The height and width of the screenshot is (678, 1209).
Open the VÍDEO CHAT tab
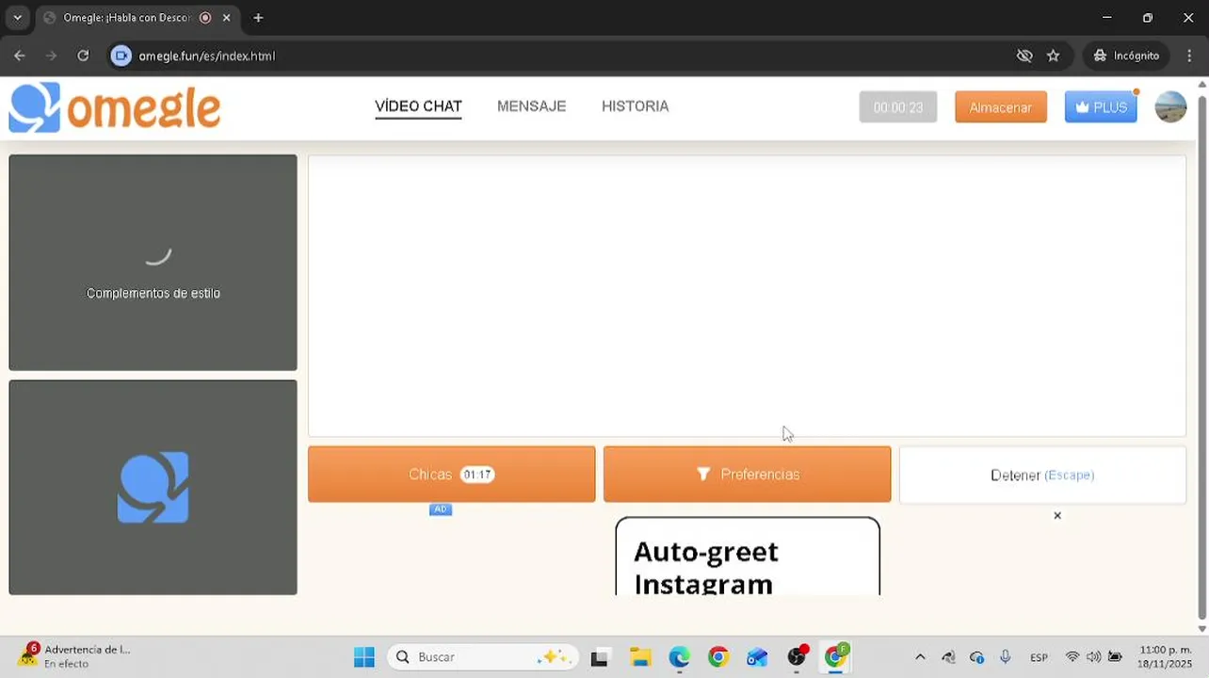(418, 106)
